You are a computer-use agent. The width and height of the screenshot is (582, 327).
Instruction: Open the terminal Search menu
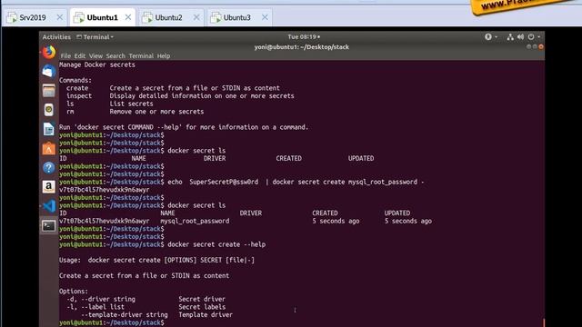(x=115, y=56)
